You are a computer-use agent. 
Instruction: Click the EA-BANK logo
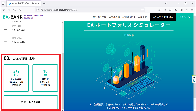(13, 17)
